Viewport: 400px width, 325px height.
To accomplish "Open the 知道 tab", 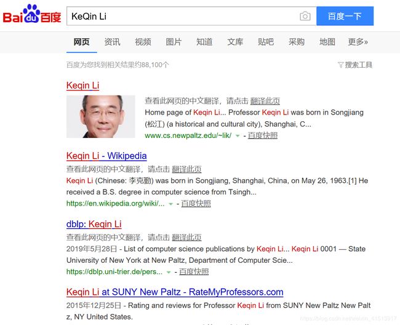I will [x=204, y=42].
